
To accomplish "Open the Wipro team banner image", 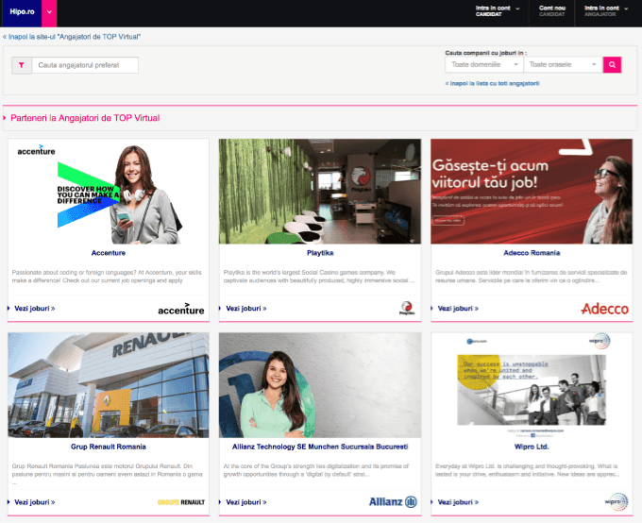I will pos(532,385).
